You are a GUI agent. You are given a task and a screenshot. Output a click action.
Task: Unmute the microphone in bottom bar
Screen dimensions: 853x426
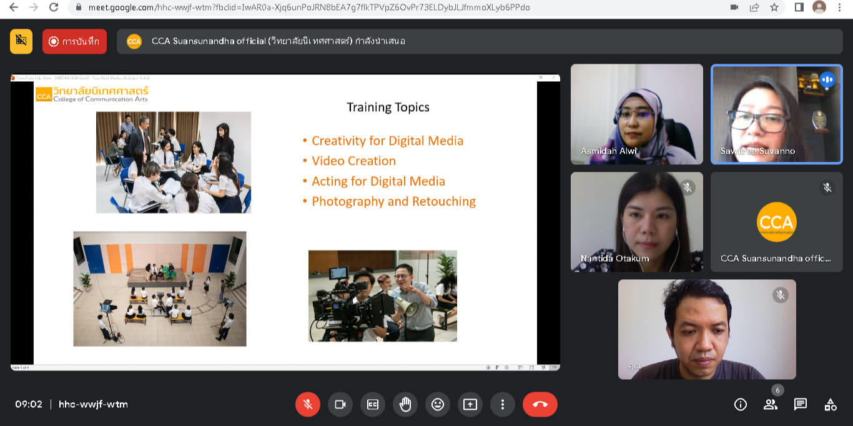308,404
